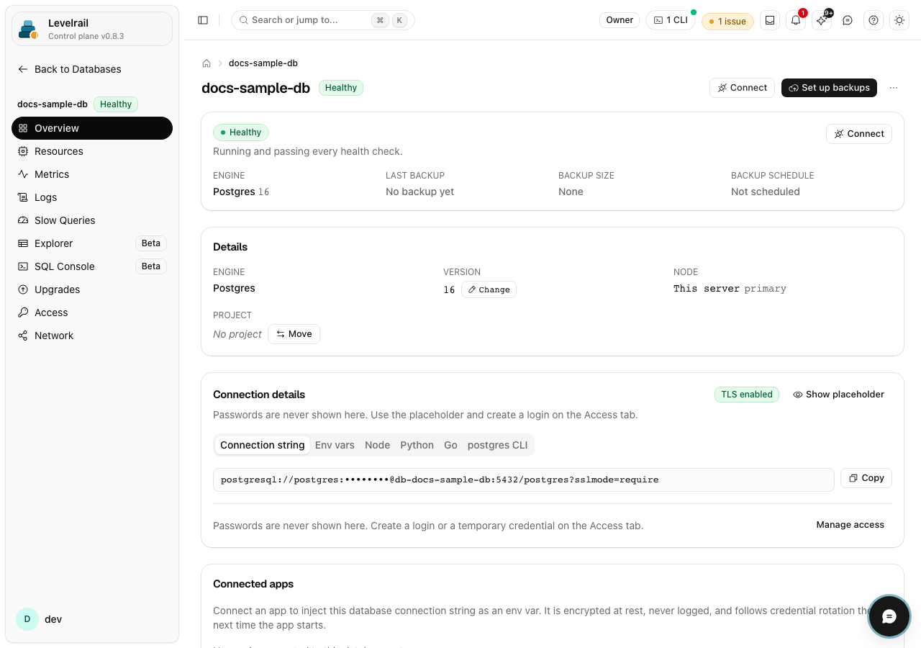Image resolution: width=921 pixels, height=648 pixels.
Task: Select Overview in the sidebar
Action: pyautogui.click(x=92, y=128)
